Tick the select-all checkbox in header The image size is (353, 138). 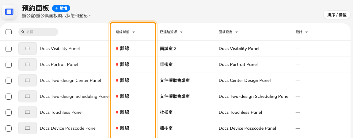pyautogui.click(x=9, y=32)
